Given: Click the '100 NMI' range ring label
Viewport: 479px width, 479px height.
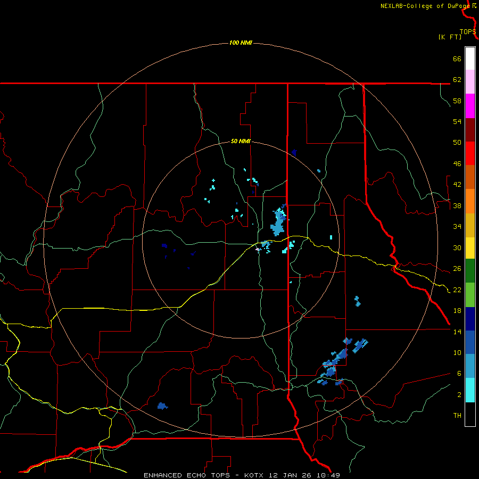Looking at the screenshot, I should [241, 43].
